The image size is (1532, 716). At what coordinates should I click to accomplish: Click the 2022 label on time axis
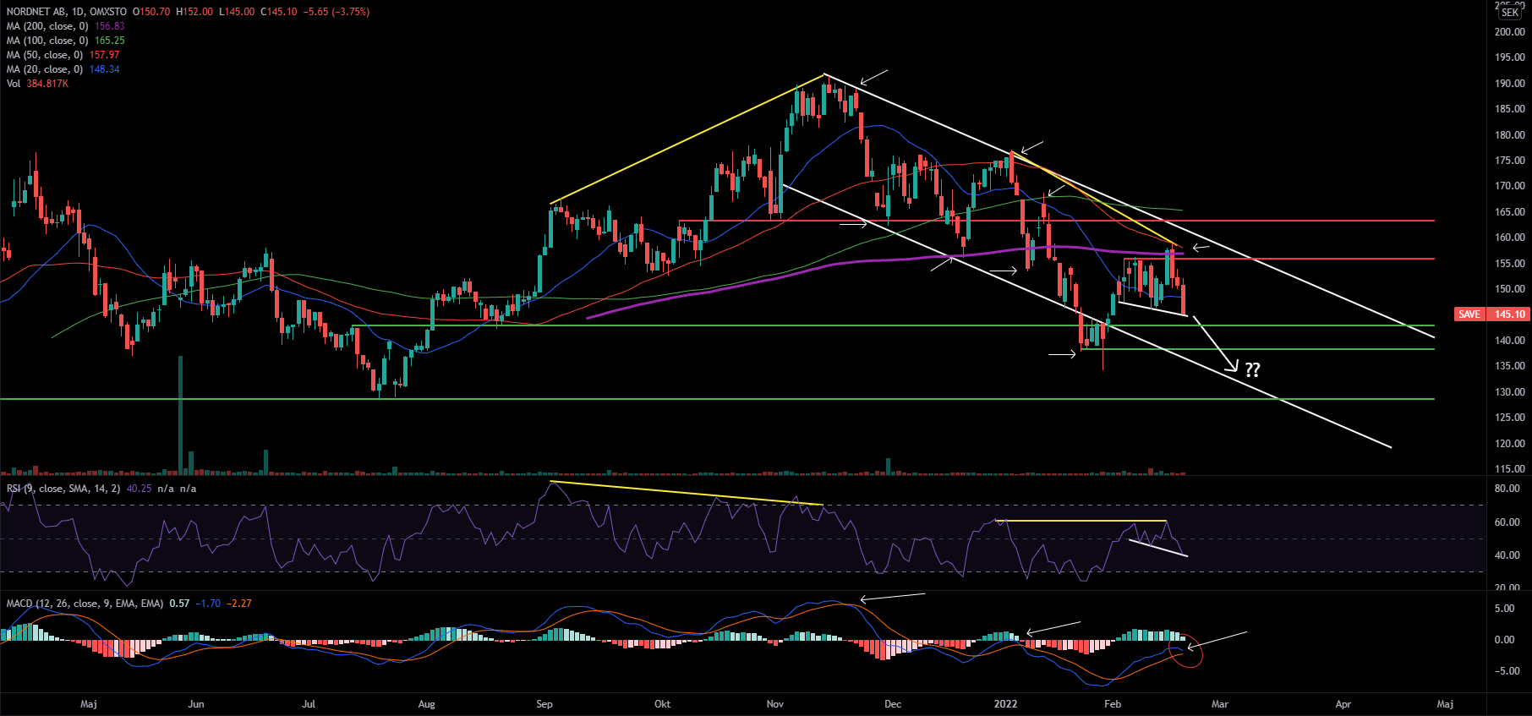[x=1005, y=704]
